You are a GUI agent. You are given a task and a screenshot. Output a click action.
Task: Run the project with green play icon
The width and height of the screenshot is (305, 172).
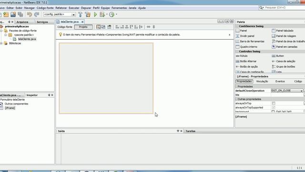[x=95, y=14]
